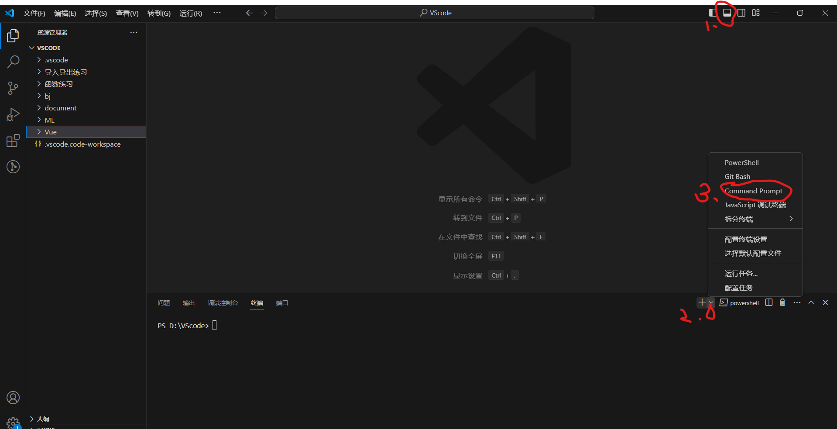Image resolution: width=837 pixels, height=429 pixels.
Task: Toggle the bottom panel layout button
Action: coord(727,13)
